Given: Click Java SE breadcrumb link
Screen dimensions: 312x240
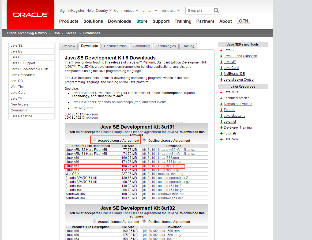Looking at the screenshot, I should pyautogui.click(x=72, y=33).
